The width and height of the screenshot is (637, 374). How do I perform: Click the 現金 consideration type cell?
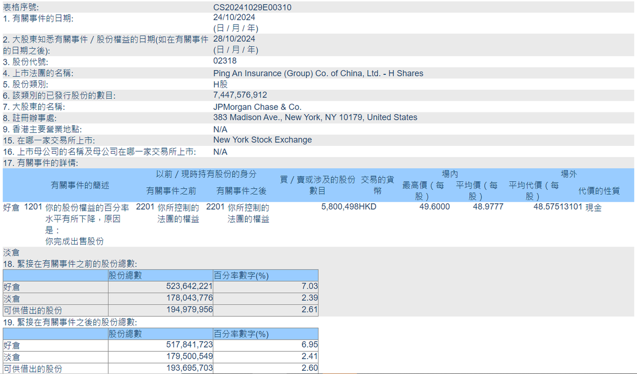pyautogui.click(x=593, y=207)
